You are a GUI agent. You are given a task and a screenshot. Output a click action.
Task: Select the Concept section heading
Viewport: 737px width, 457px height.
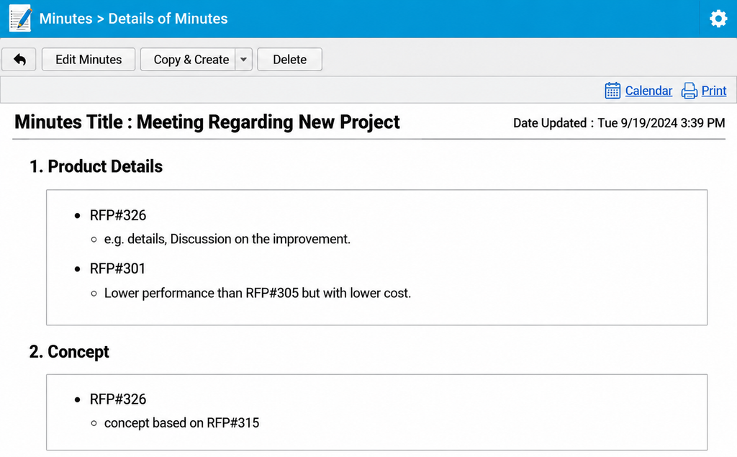pyautogui.click(x=69, y=352)
